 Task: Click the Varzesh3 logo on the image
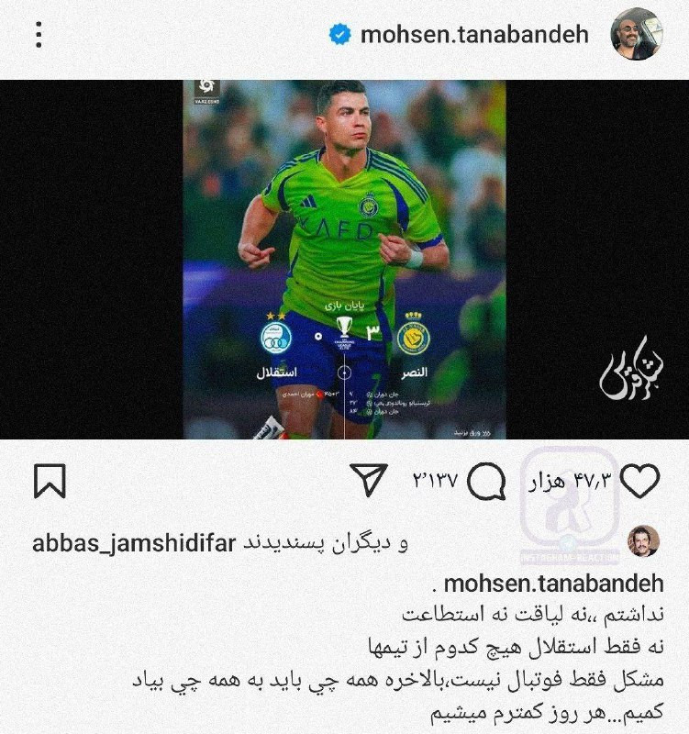(x=206, y=92)
